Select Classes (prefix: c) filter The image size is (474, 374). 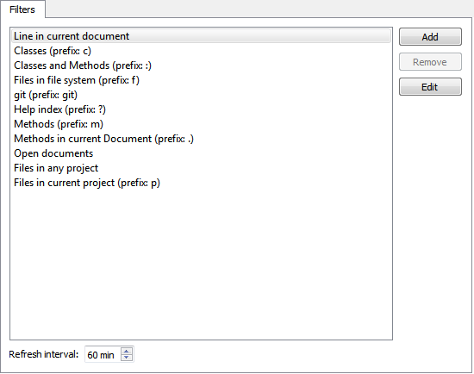(x=201, y=51)
